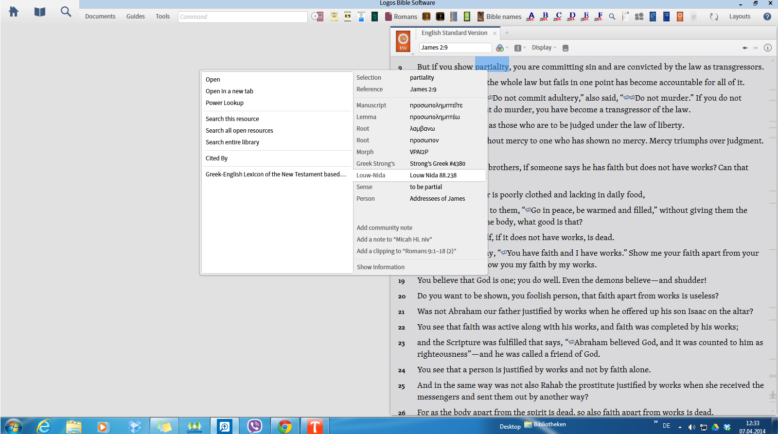Click the orange ESV shortcut icon in toolbar
The height and width of the screenshot is (434, 778).
tap(680, 17)
